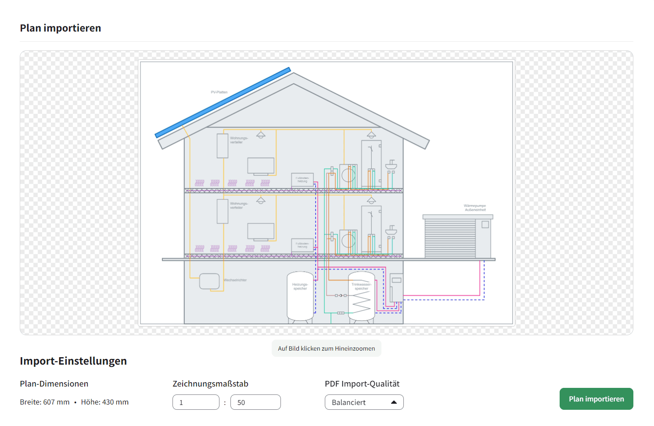Focus the scale field containing 1
Viewport: 654px width, 426px height.
pos(196,402)
